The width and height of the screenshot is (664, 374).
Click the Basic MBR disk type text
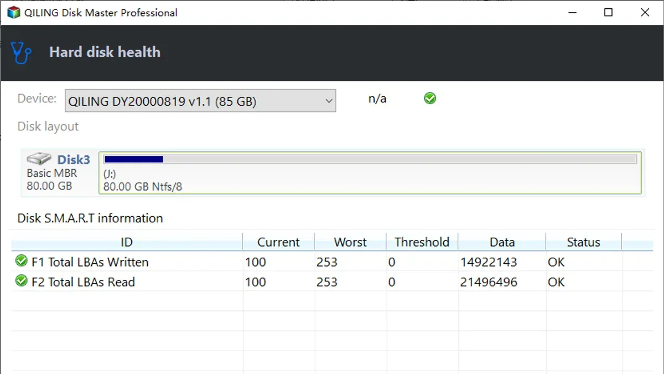click(x=52, y=173)
